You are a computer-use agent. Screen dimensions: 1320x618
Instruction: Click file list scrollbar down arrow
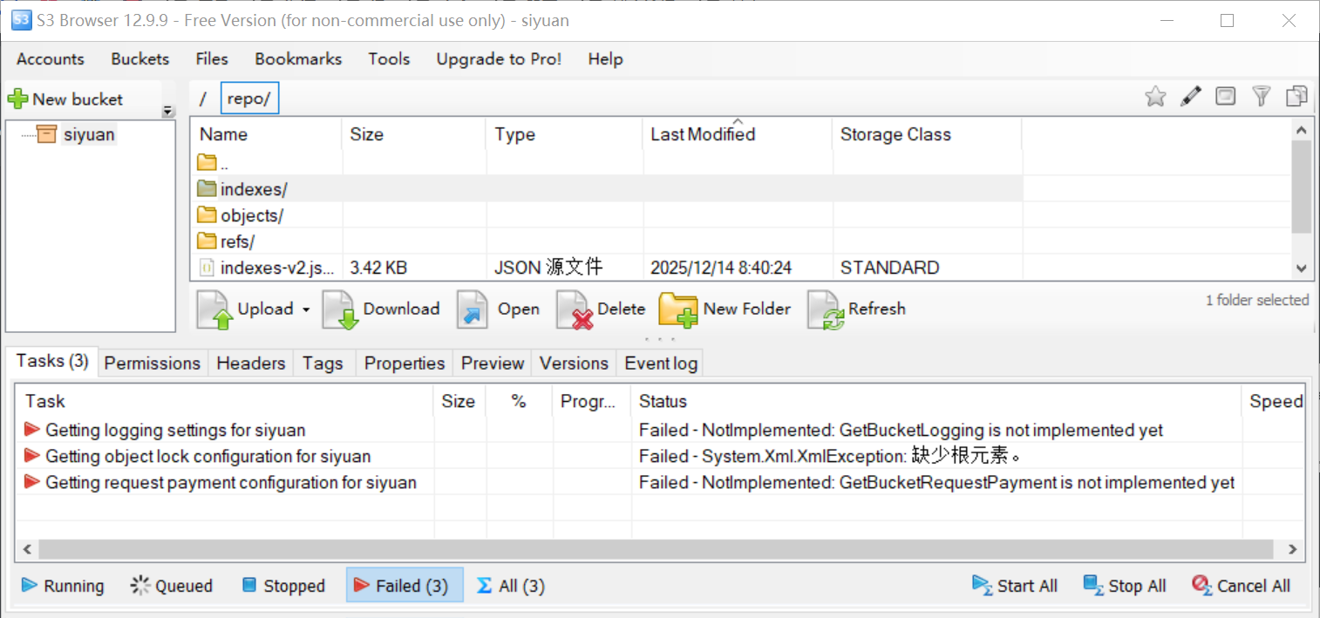(1301, 269)
